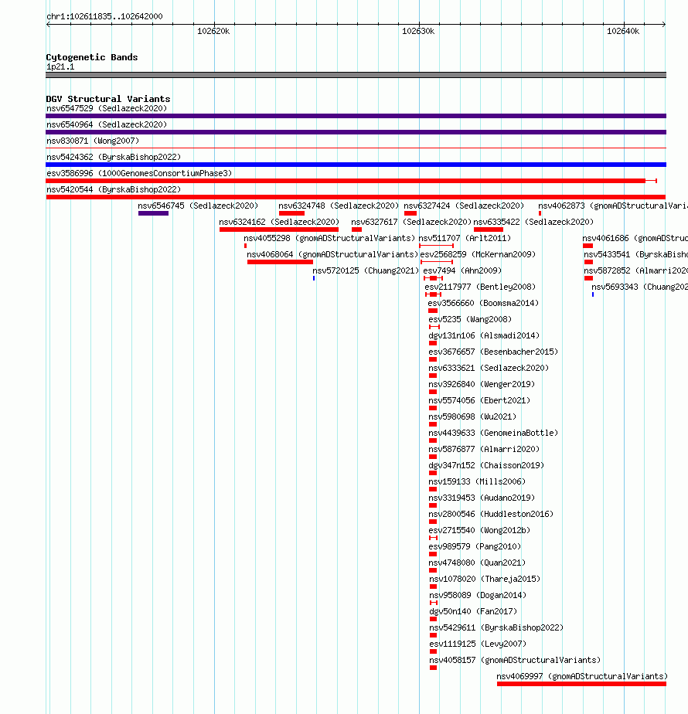Click the esv5235 (Wang2008) label
The height and width of the screenshot is (714, 688).
[x=470, y=319]
